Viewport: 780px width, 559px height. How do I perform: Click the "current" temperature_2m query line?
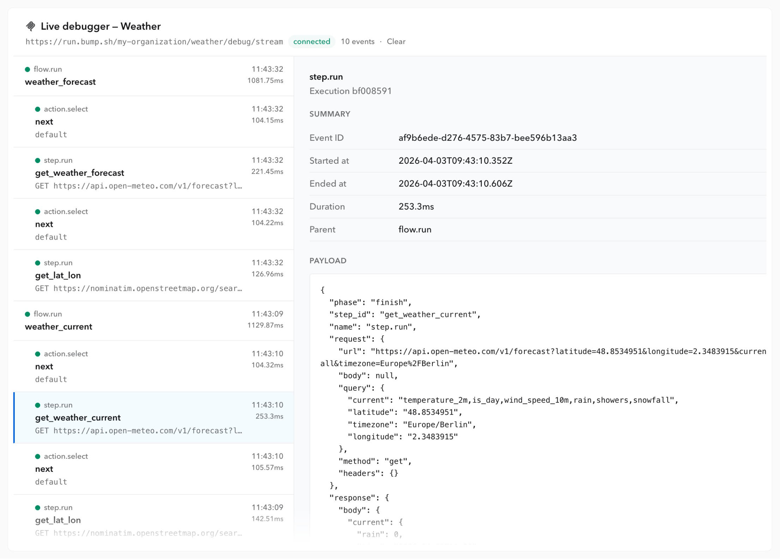[x=513, y=401]
